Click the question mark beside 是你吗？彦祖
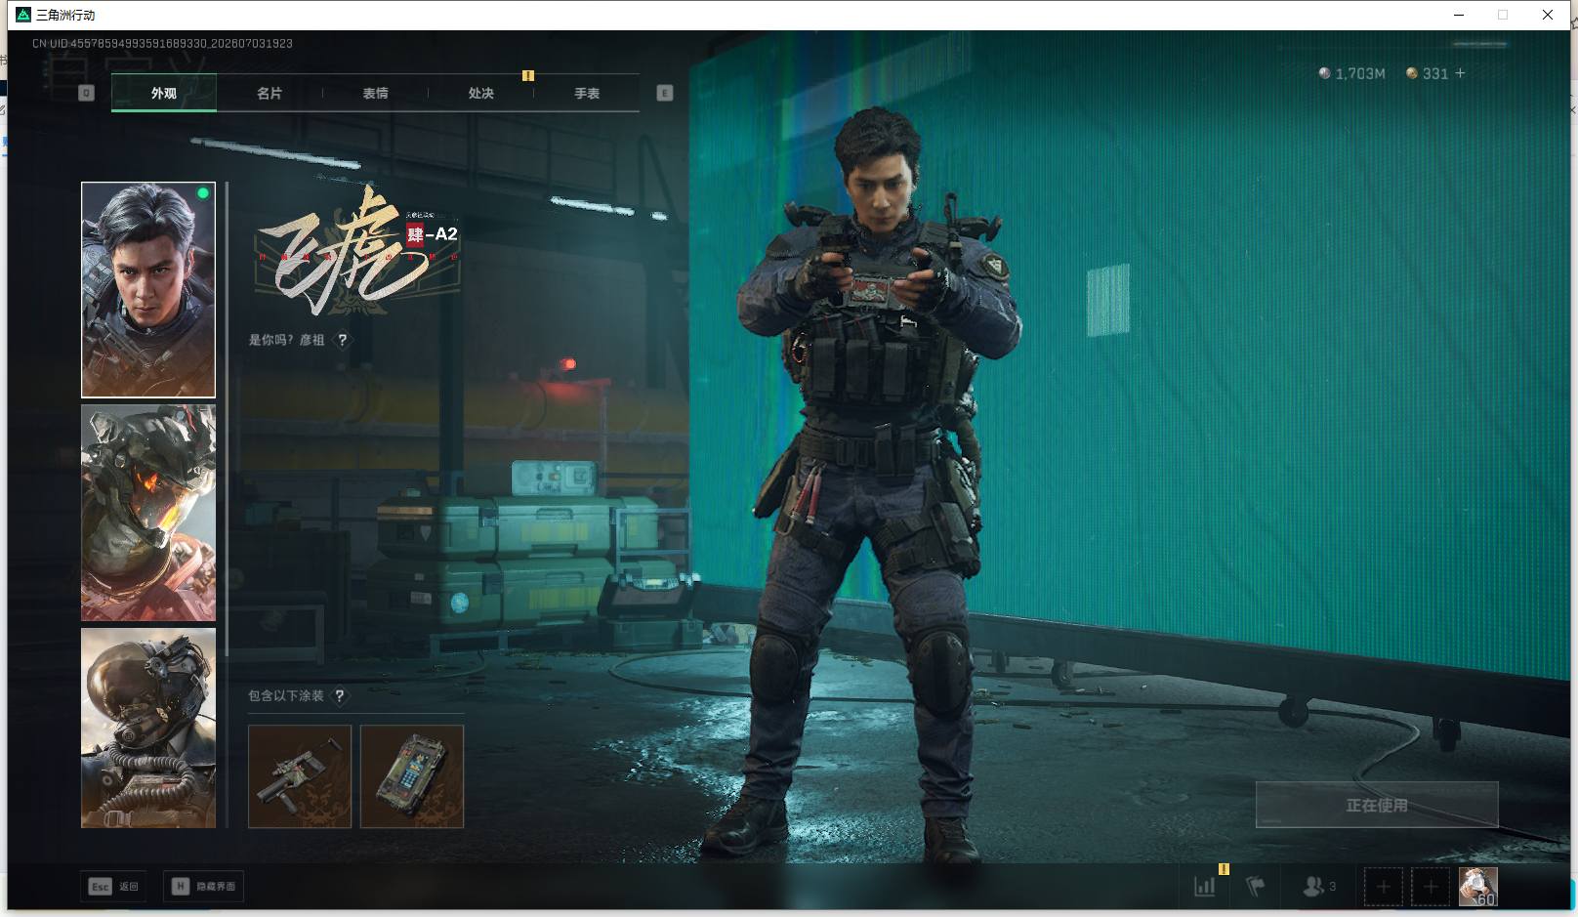The image size is (1578, 917). 342,340
